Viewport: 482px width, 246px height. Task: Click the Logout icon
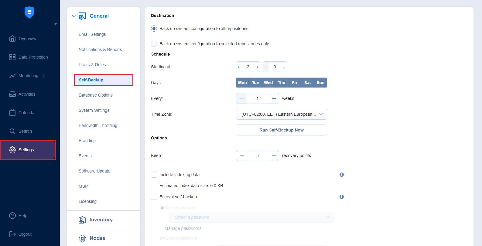(12, 234)
